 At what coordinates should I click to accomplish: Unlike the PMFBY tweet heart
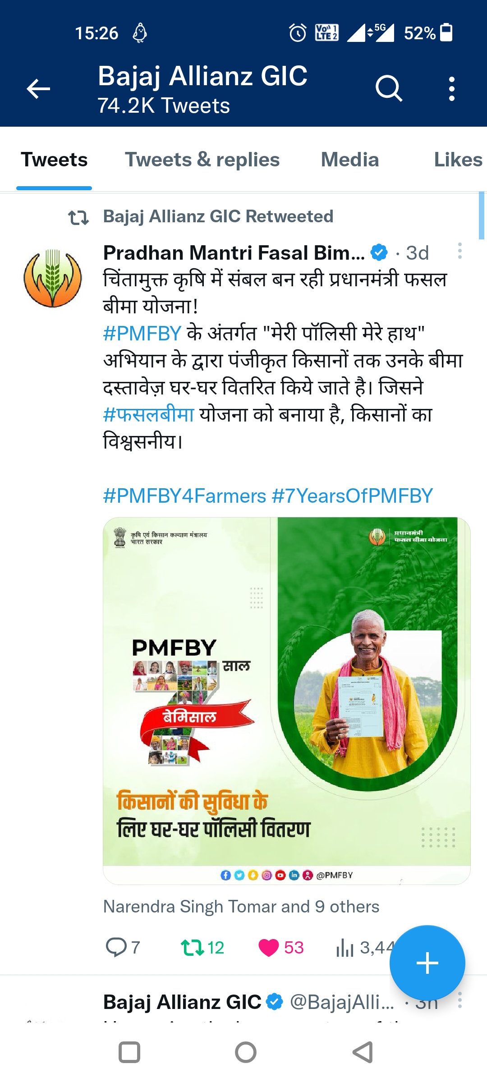(x=269, y=947)
